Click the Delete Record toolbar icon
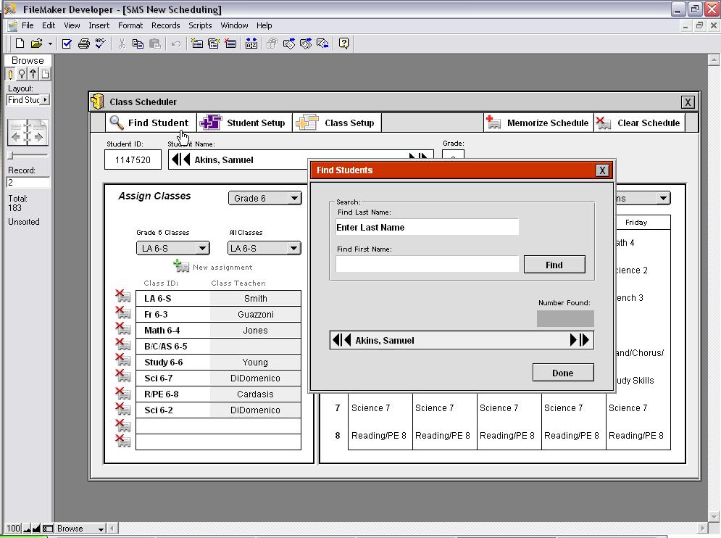The image size is (721, 538). coord(230,44)
